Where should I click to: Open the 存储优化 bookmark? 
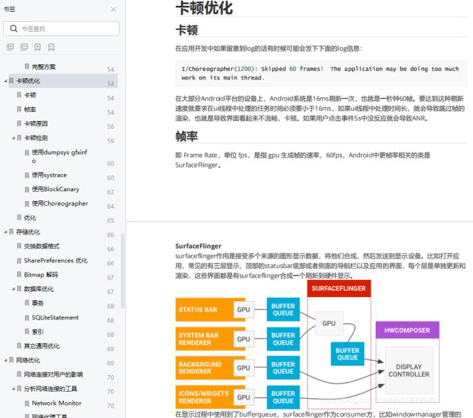[28, 232]
